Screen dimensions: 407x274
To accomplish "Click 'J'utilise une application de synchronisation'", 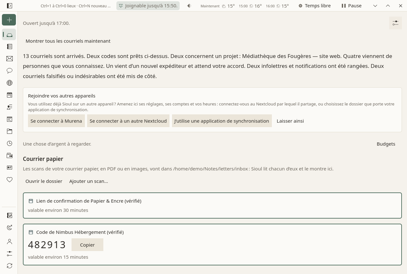I will coord(222,121).
